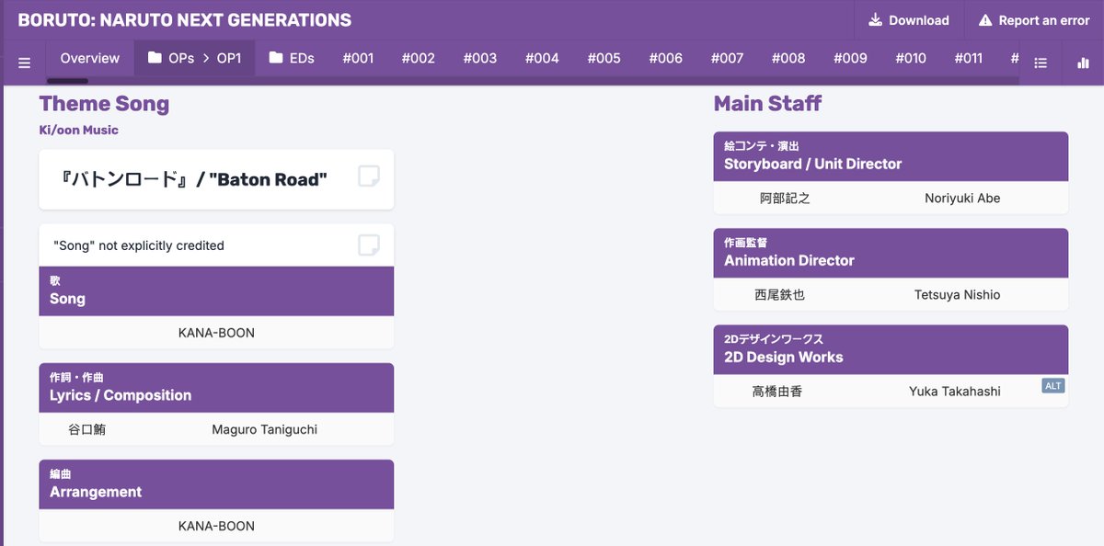
Task: Go to episode #002 tab
Action: [419, 58]
